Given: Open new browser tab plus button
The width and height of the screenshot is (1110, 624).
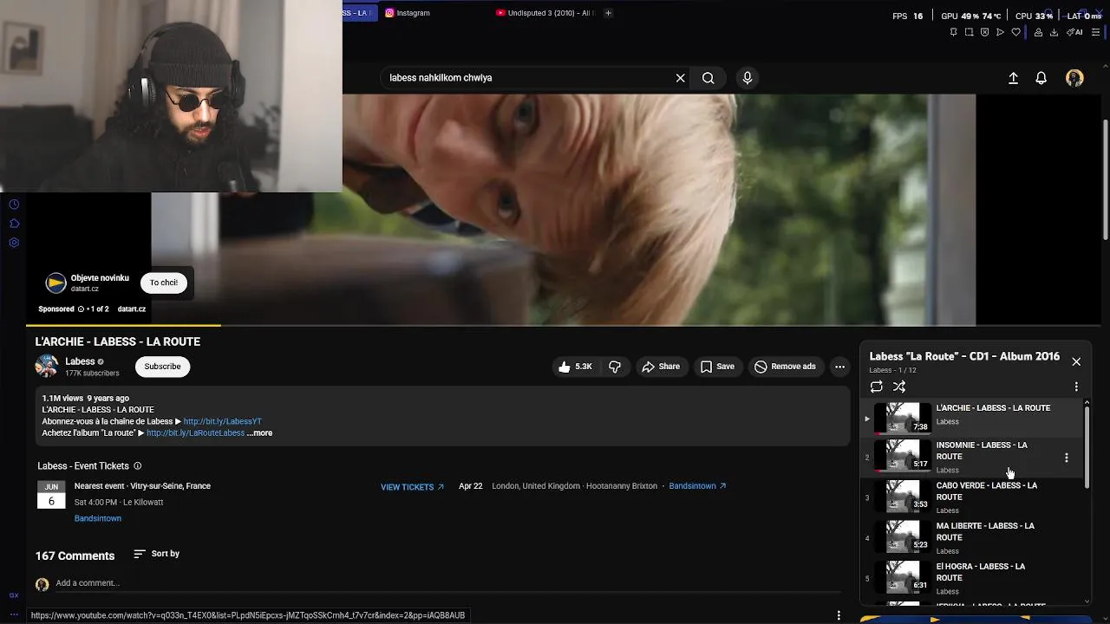Looking at the screenshot, I should pyautogui.click(x=608, y=13).
